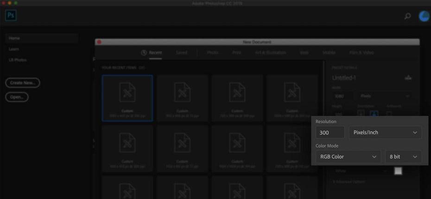
Task: Click the Create New... button
Action: click(23, 83)
